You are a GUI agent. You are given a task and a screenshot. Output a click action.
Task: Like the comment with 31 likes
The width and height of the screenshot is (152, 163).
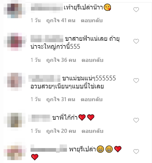pos(136,80)
